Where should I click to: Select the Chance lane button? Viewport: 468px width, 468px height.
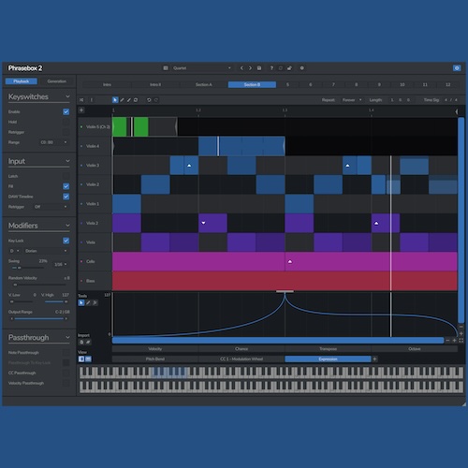click(241, 349)
